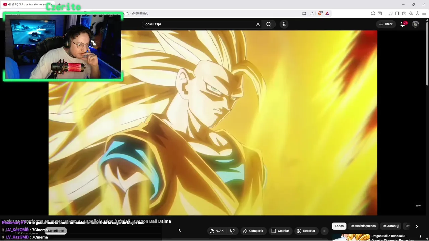This screenshot has height=241, width=429.
Task: Clear the YouTube search box text
Action: pos(258,24)
